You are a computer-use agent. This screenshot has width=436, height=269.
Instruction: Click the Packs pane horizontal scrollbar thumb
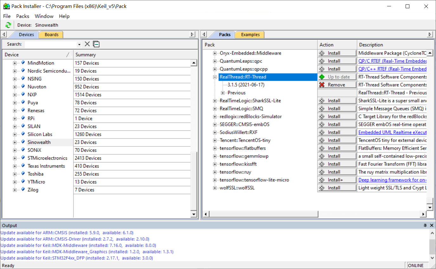pyautogui.click(x=264, y=215)
